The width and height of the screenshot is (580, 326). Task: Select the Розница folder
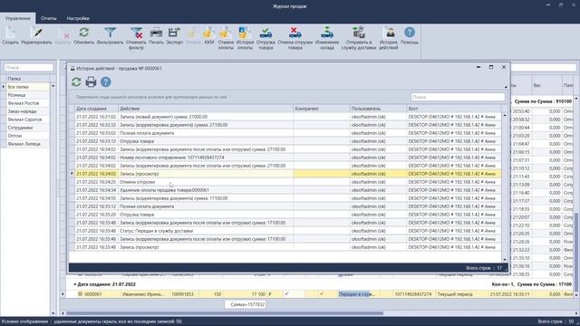point(28,95)
